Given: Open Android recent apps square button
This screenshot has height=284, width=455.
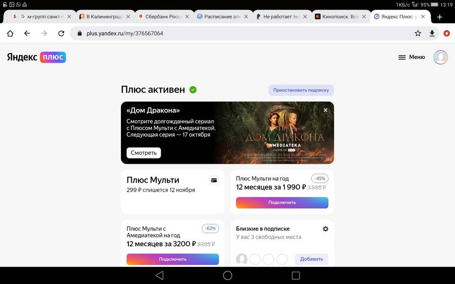Looking at the screenshot, I should coord(296,275).
